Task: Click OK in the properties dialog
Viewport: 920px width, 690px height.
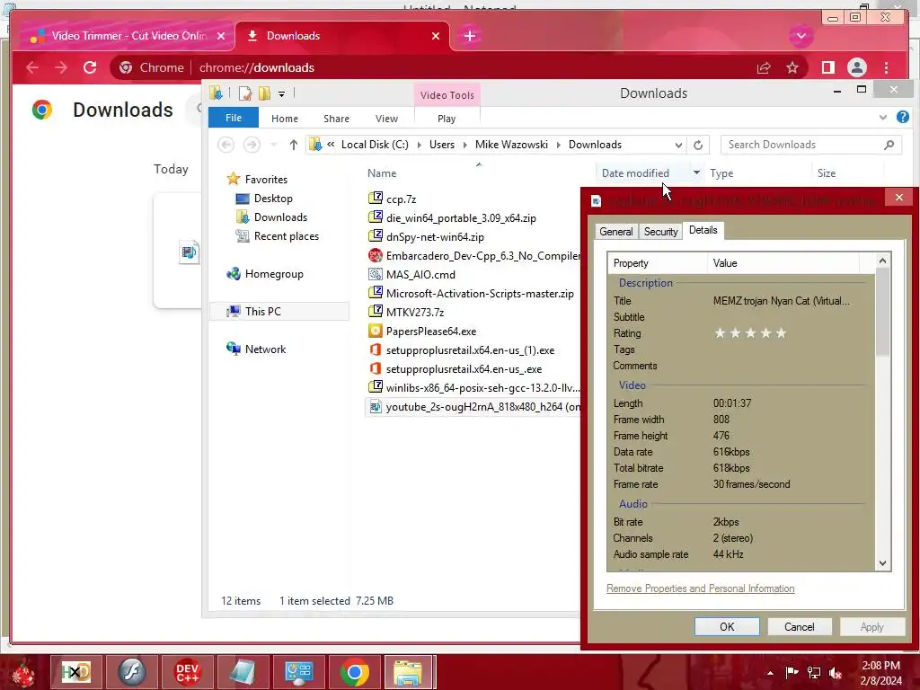Action: pyautogui.click(x=727, y=626)
